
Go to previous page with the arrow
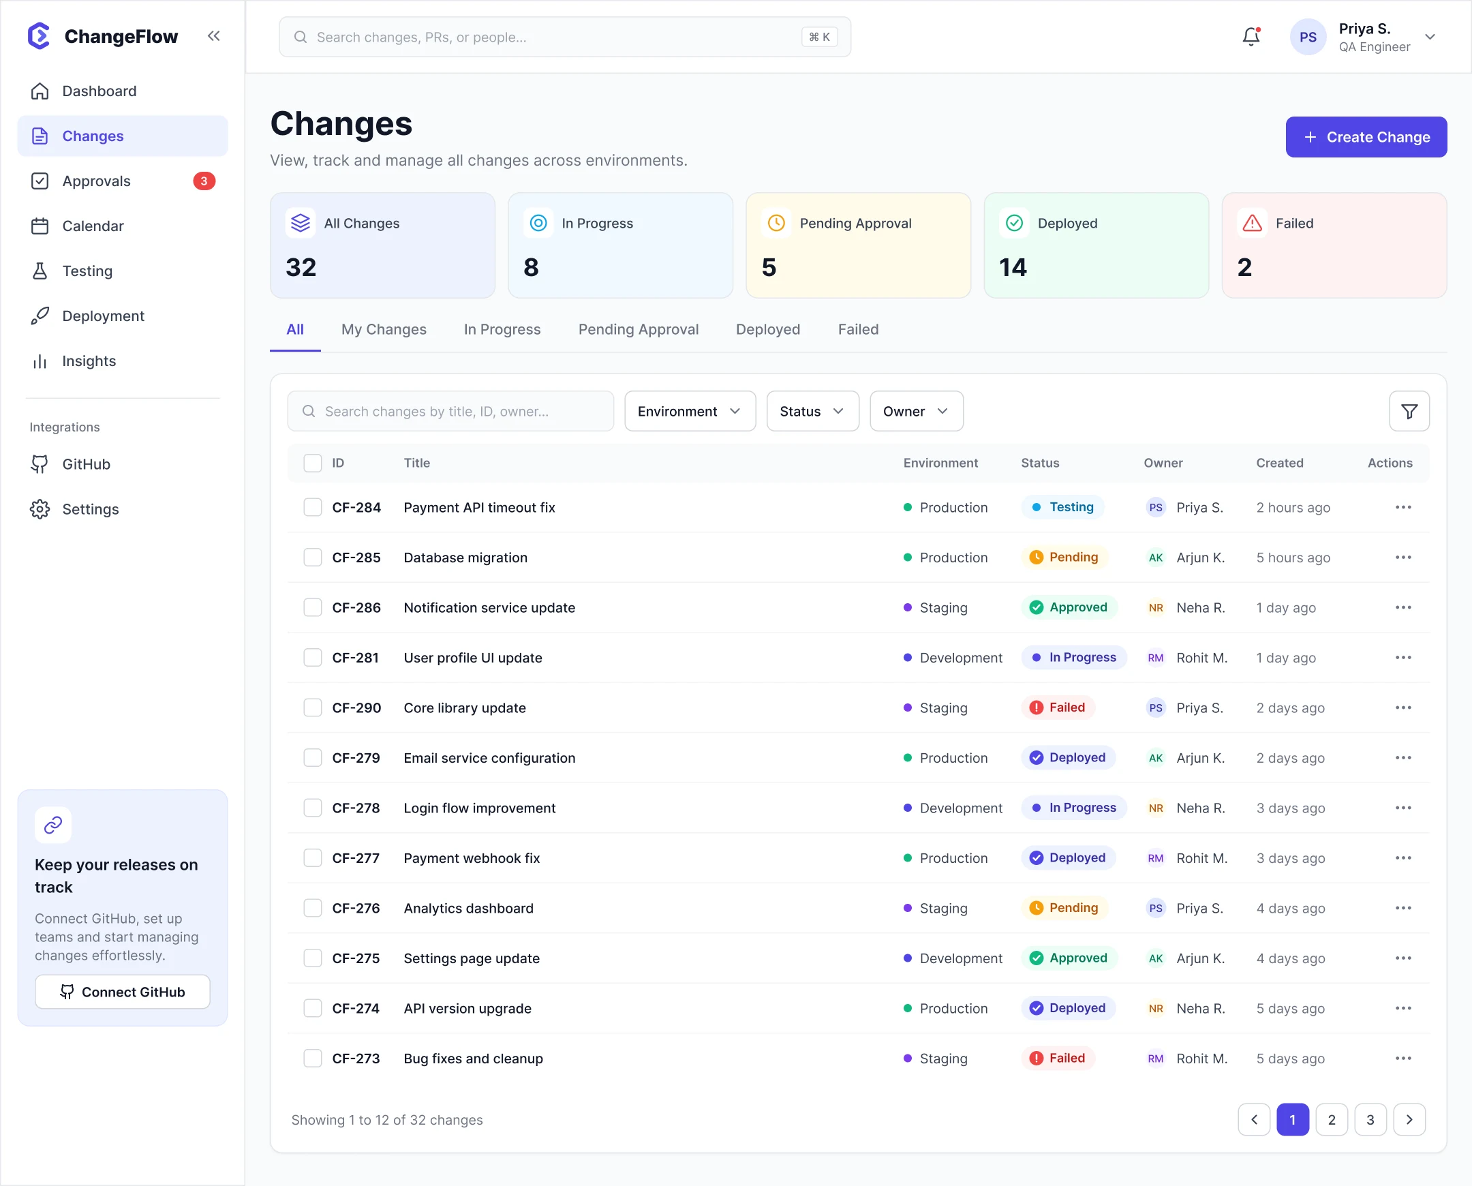click(1253, 1120)
